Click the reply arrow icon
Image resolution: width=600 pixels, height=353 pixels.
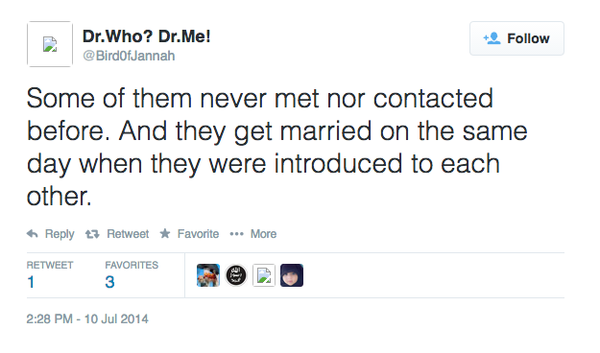[x=32, y=234]
